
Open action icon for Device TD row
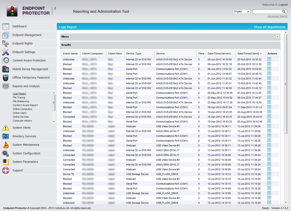[x=269, y=174]
